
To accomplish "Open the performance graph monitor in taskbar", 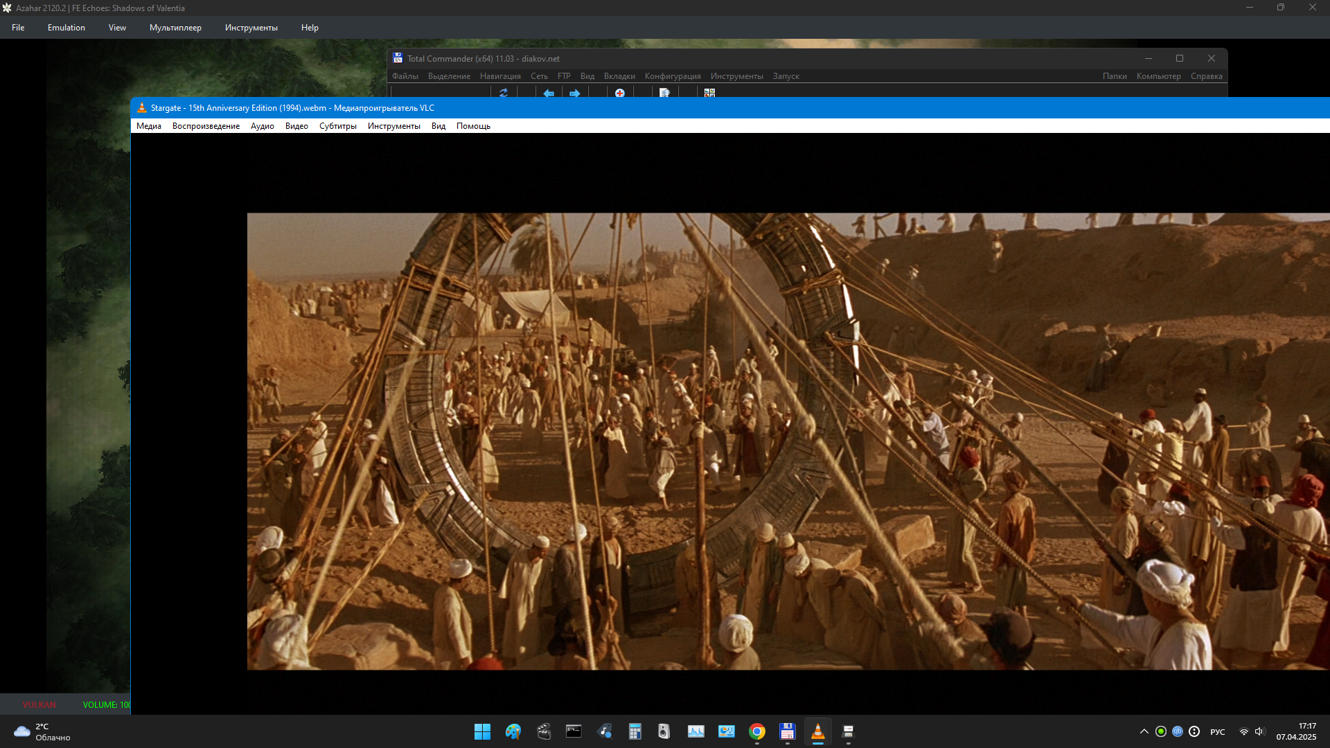I will (x=695, y=731).
